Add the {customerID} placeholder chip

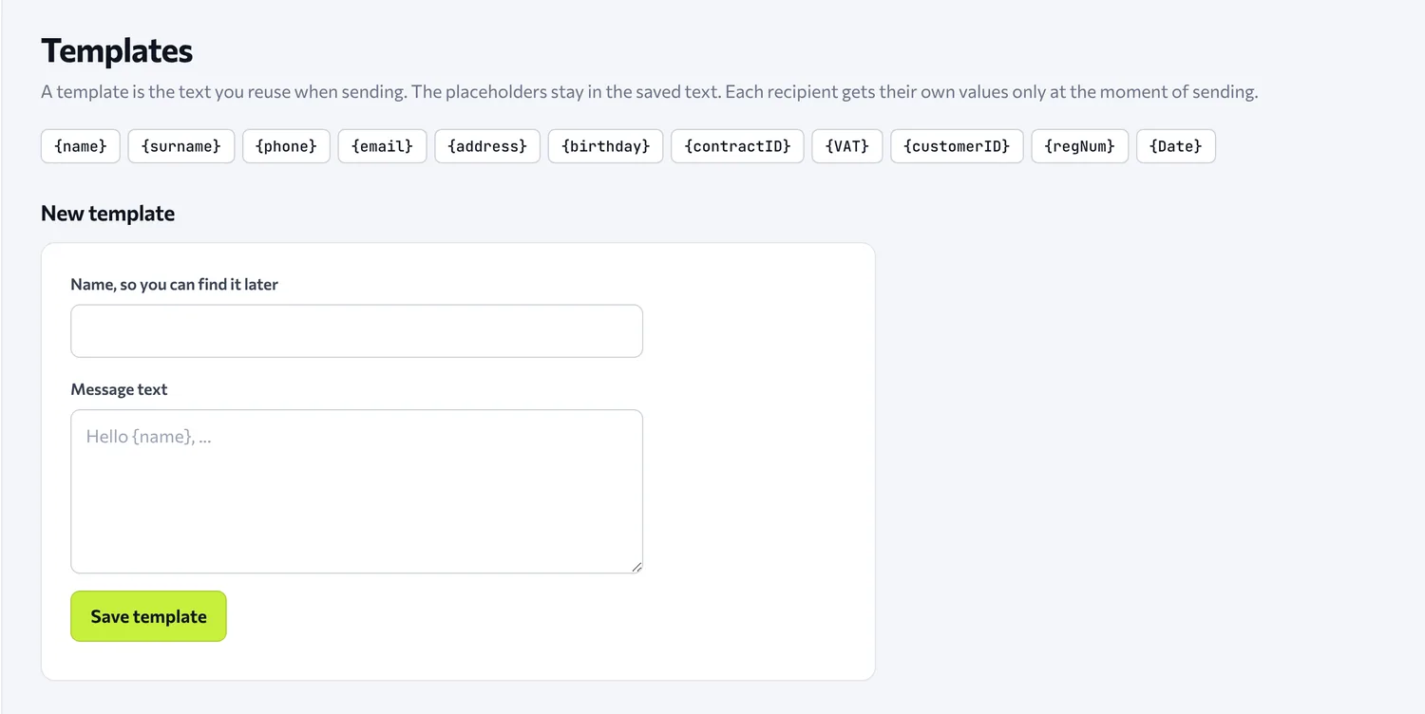coord(957,146)
